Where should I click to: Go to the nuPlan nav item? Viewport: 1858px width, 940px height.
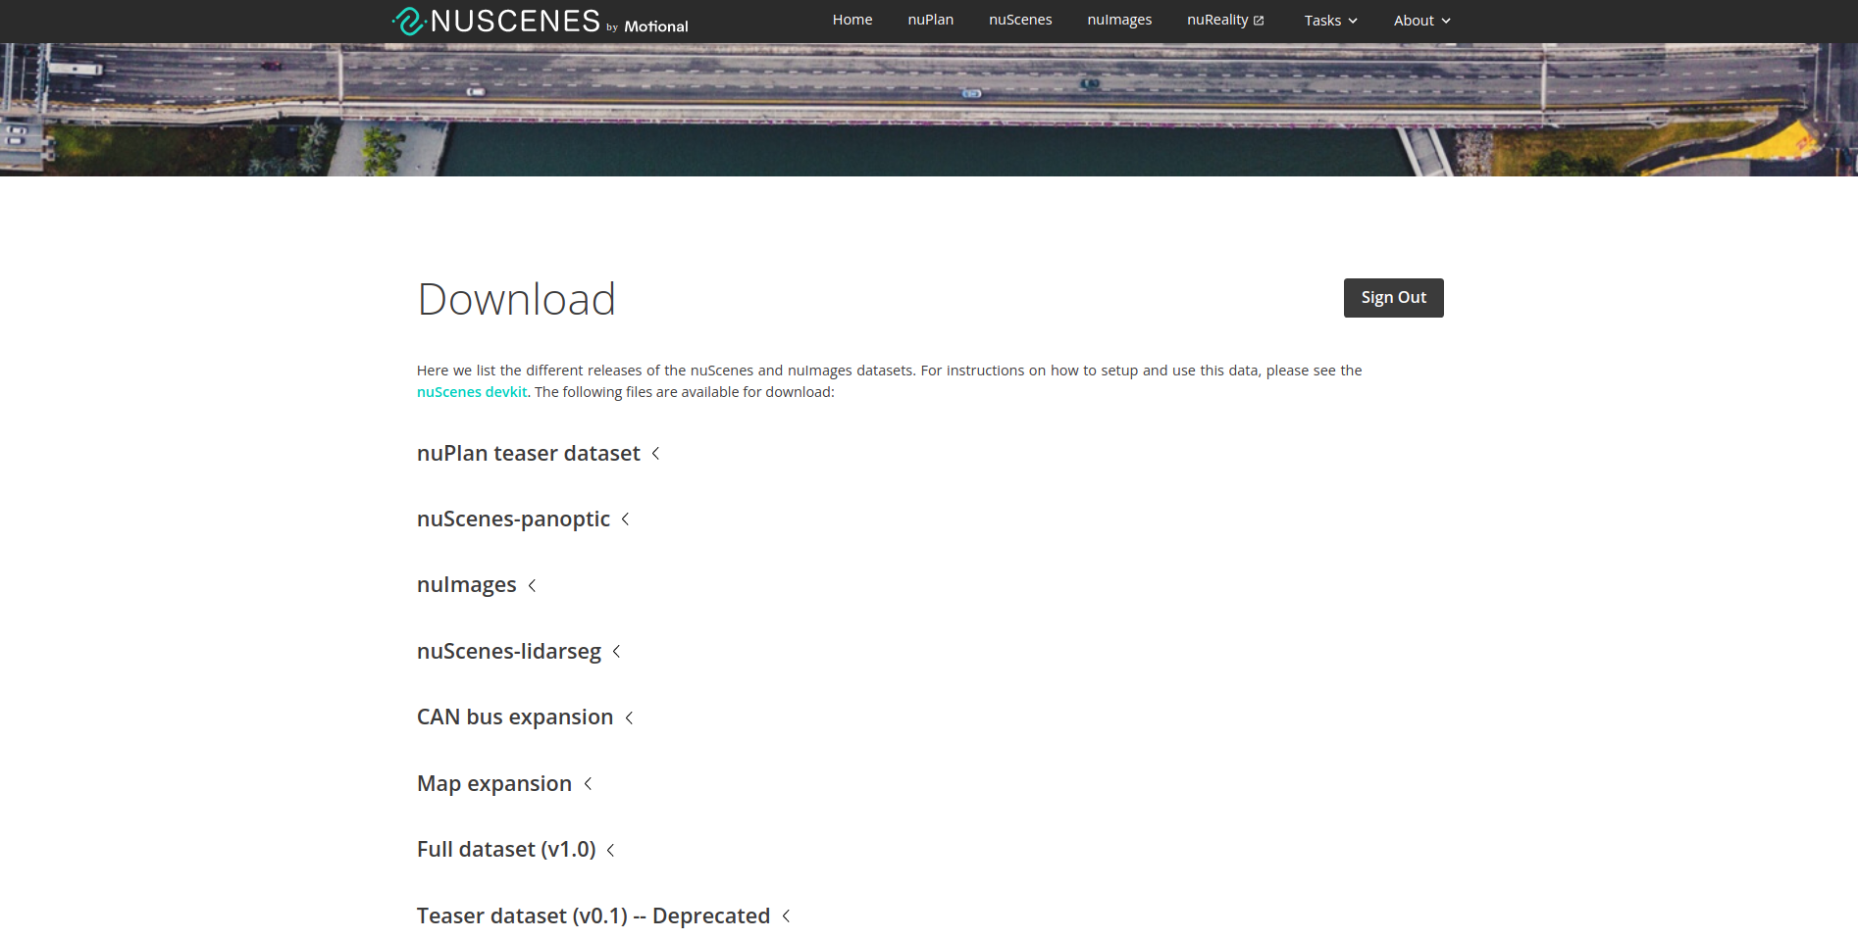(930, 20)
